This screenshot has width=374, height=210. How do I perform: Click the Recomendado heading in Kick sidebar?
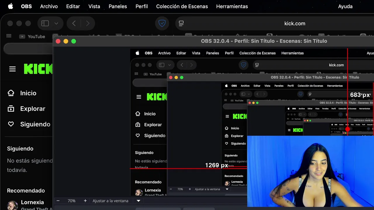point(26,190)
